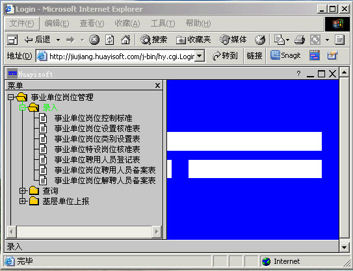The width and height of the screenshot is (353, 271).
Task: Click the Refresh page icon
Action: coord(110,40)
